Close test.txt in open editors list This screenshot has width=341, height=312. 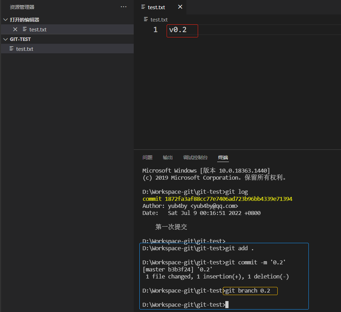click(15, 29)
